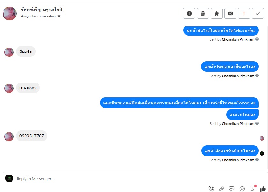
Task: Flag conversation with red exclamation mark
Action: point(244,13)
